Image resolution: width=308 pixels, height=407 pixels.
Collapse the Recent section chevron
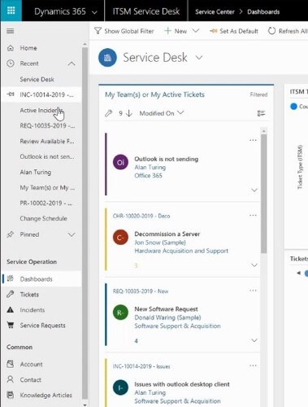[x=72, y=63]
